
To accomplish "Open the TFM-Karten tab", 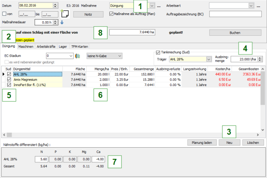I will click(x=79, y=47).
